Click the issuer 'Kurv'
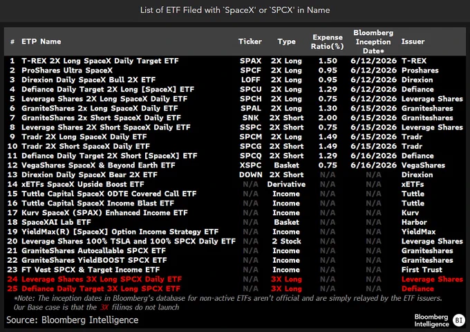The height and width of the screenshot is (332, 470). (410, 213)
